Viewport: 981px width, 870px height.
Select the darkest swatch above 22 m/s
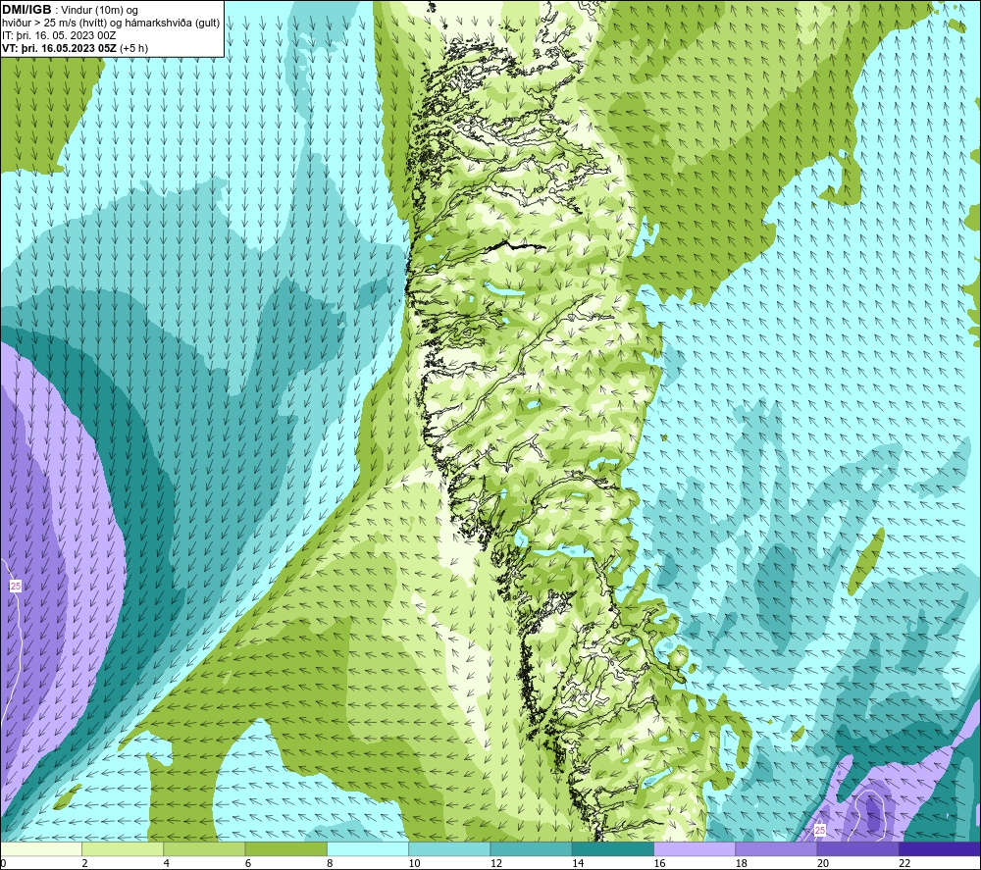[x=940, y=848]
